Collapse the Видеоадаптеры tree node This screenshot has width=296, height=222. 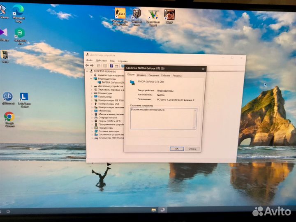[91, 79]
